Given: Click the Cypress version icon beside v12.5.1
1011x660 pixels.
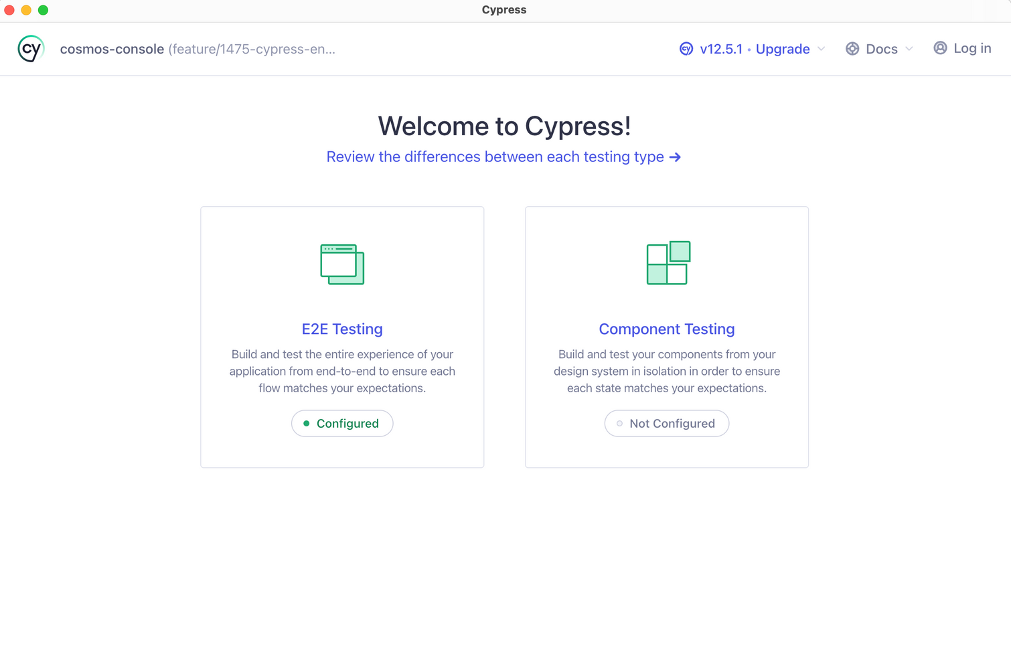Looking at the screenshot, I should (x=686, y=49).
